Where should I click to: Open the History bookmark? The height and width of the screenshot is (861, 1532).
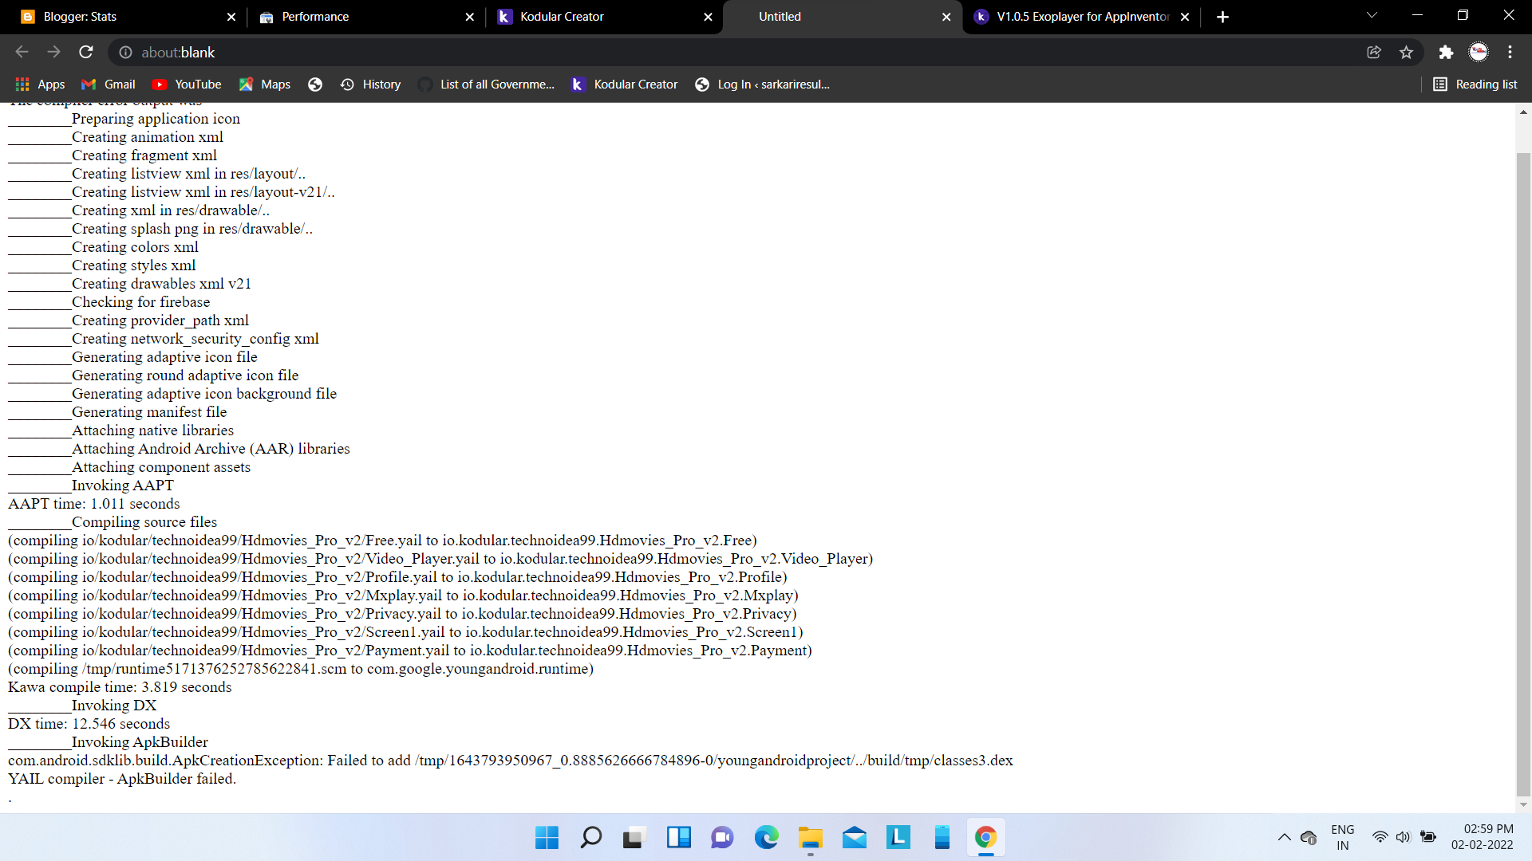pyautogui.click(x=370, y=85)
